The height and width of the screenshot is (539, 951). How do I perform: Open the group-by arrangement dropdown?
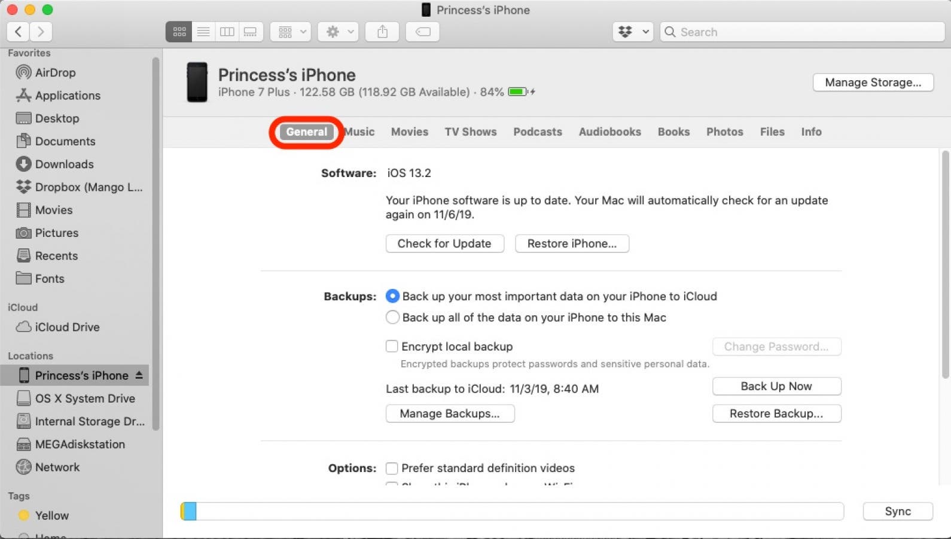291,32
